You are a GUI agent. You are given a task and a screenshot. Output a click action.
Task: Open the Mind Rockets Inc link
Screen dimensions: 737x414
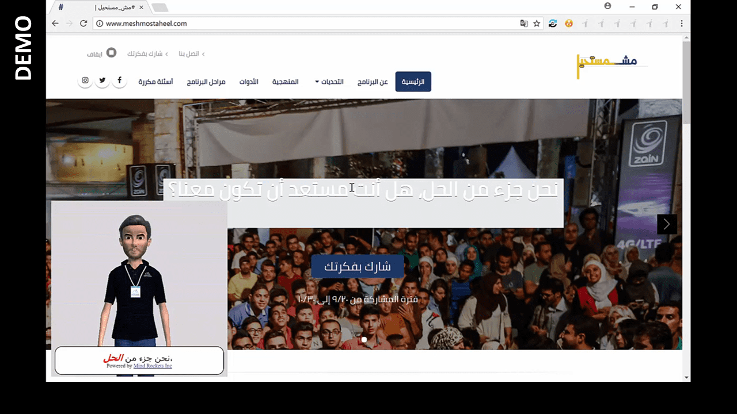pos(153,366)
